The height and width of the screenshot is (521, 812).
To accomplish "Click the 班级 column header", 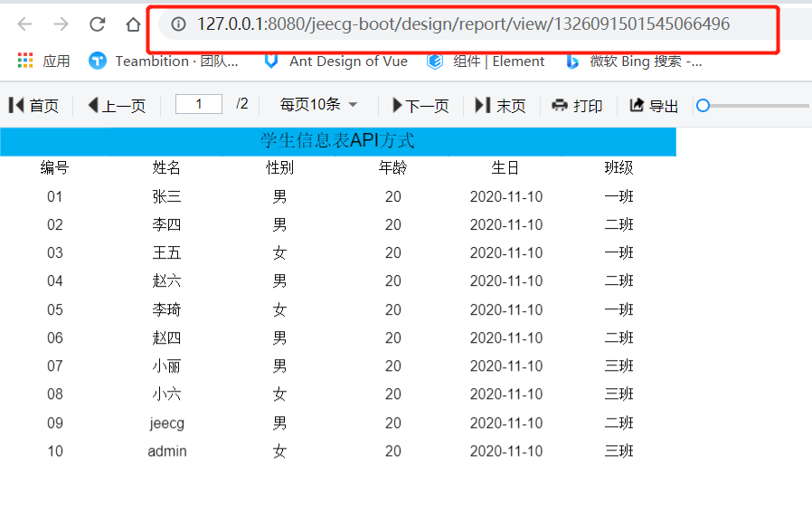I will [x=618, y=168].
